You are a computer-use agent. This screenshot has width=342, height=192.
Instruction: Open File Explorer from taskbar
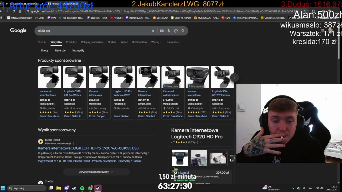click(x=59, y=188)
